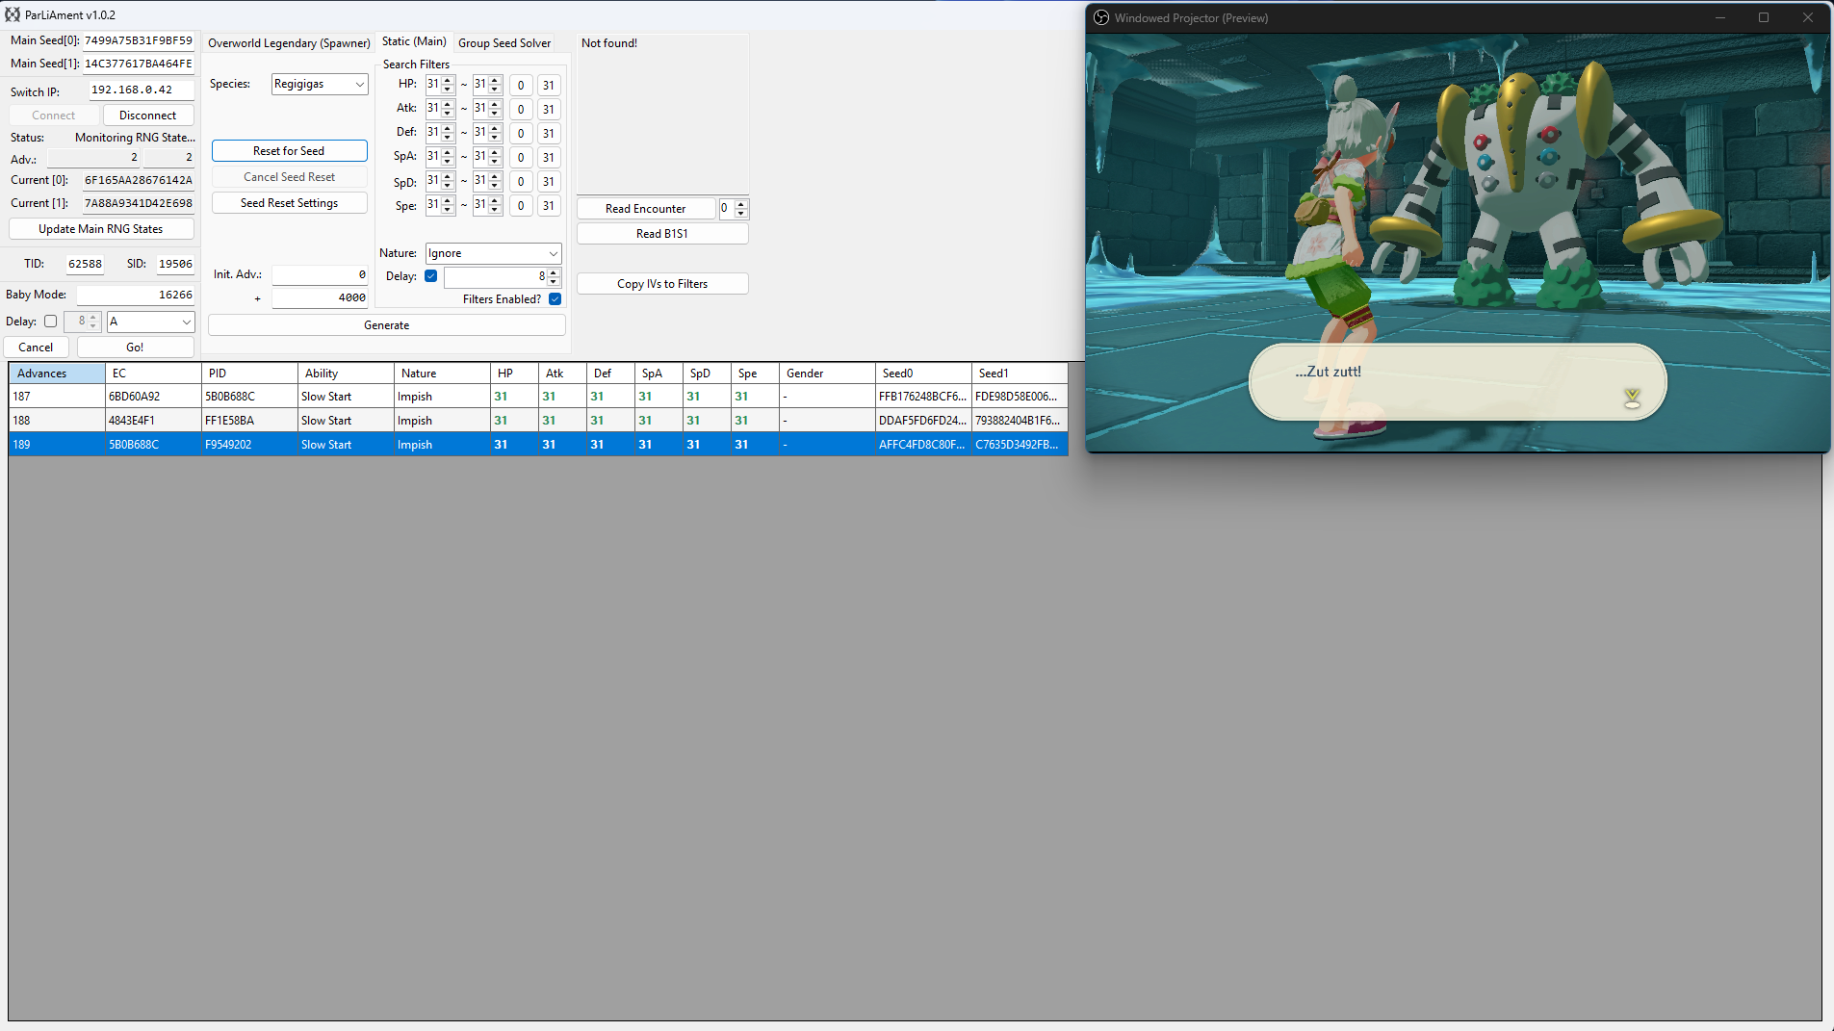Set Spe filter to 0 button
This screenshot has height=1031, width=1834.
[x=521, y=206]
